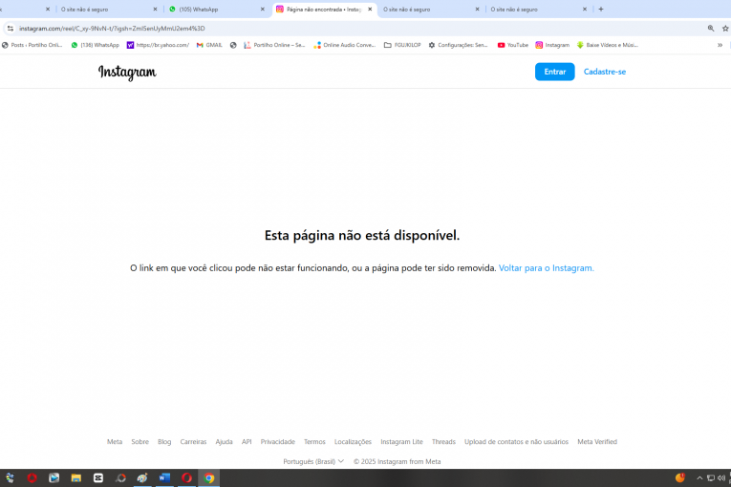731x487 pixels.
Task: Show hidden system tray icons
Action: click(x=699, y=477)
